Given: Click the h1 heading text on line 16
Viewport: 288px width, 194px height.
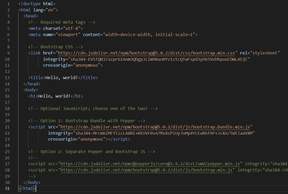Looking at the screenshot, I should [x=54, y=96].
